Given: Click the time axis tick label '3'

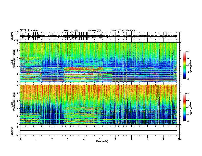Looking at the screenshot, I should pos(68,139).
